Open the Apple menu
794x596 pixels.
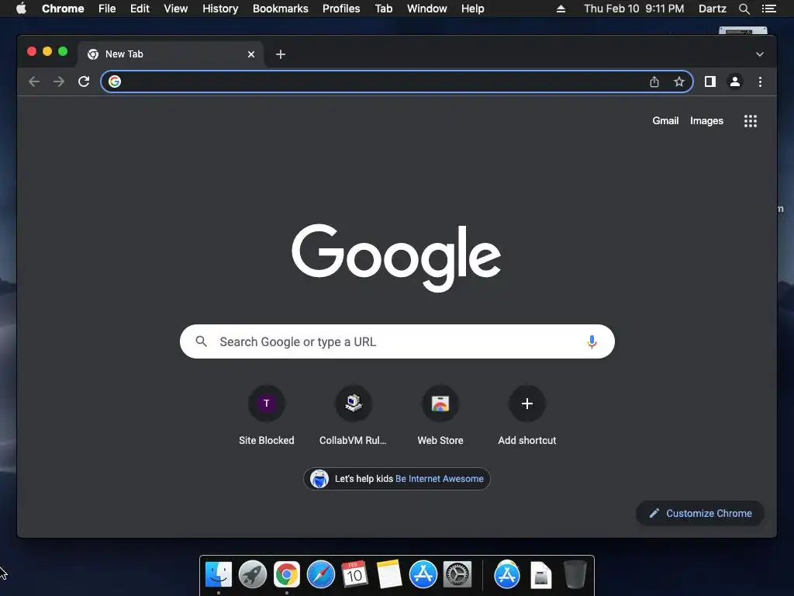coord(21,8)
